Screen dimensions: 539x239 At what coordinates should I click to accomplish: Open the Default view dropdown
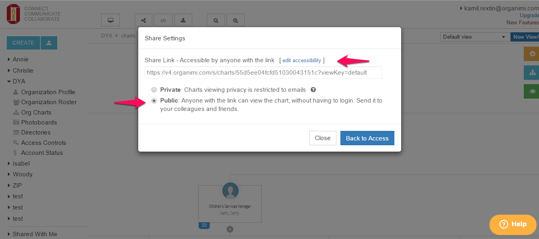474,37
